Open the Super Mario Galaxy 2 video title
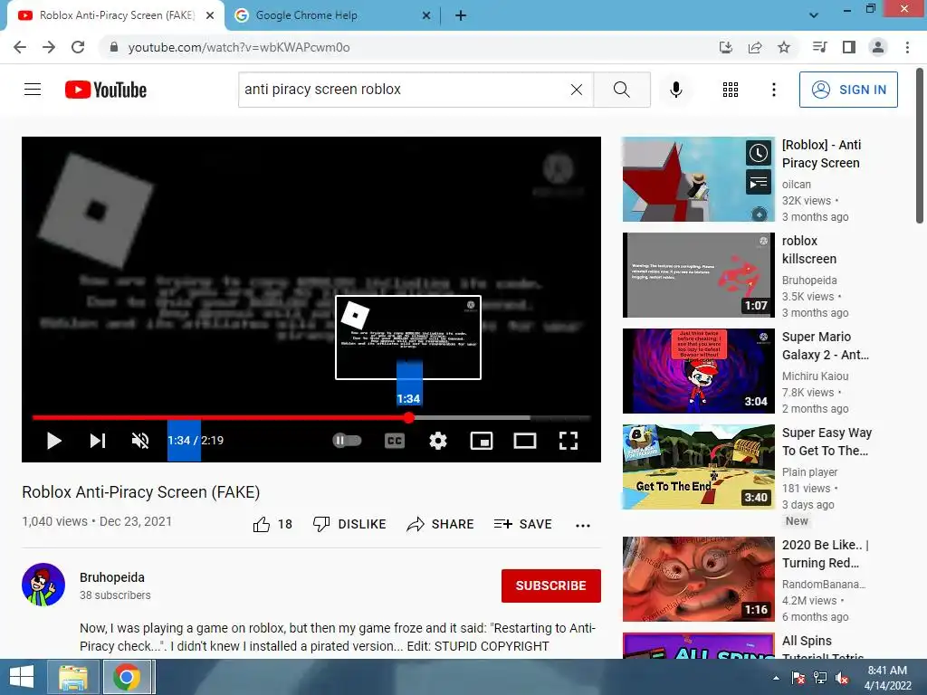927x695 pixels. click(826, 346)
